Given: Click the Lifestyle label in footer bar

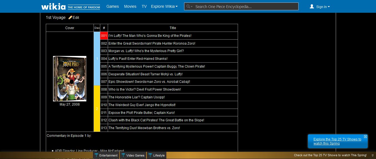Looking at the screenshot, I should click(159, 155).
